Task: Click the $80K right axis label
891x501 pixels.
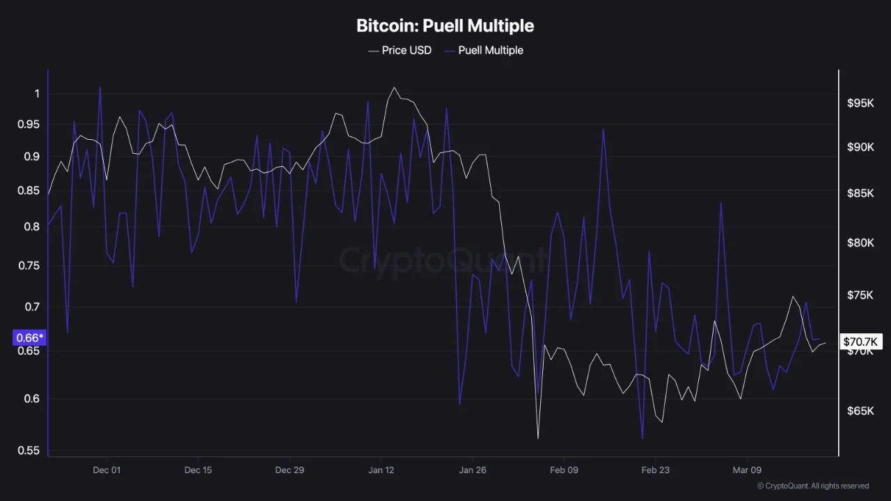Action: coord(860,243)
